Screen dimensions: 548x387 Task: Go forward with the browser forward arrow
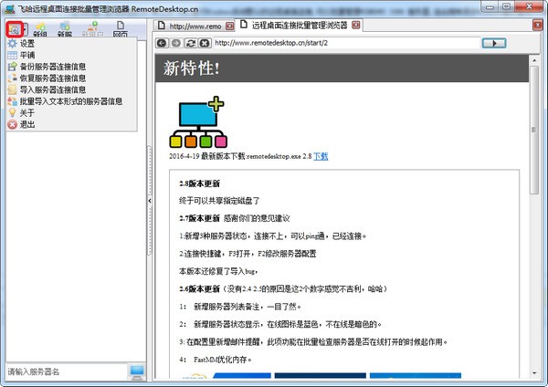[176, 43]
